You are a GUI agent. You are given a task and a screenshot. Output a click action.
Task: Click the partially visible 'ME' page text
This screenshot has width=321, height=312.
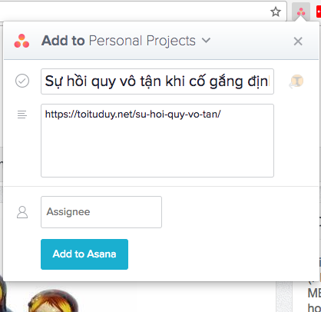point(314,294)
